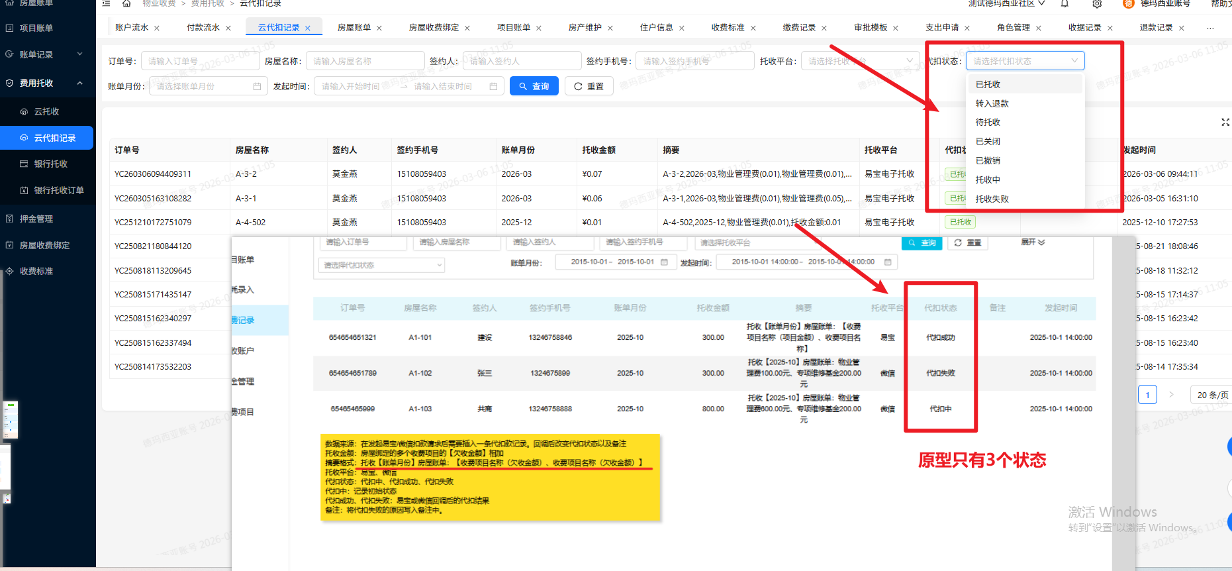Screen dimensions: 1232x571
Task: Close the 账户流水 tab
Action: (157, 28)
